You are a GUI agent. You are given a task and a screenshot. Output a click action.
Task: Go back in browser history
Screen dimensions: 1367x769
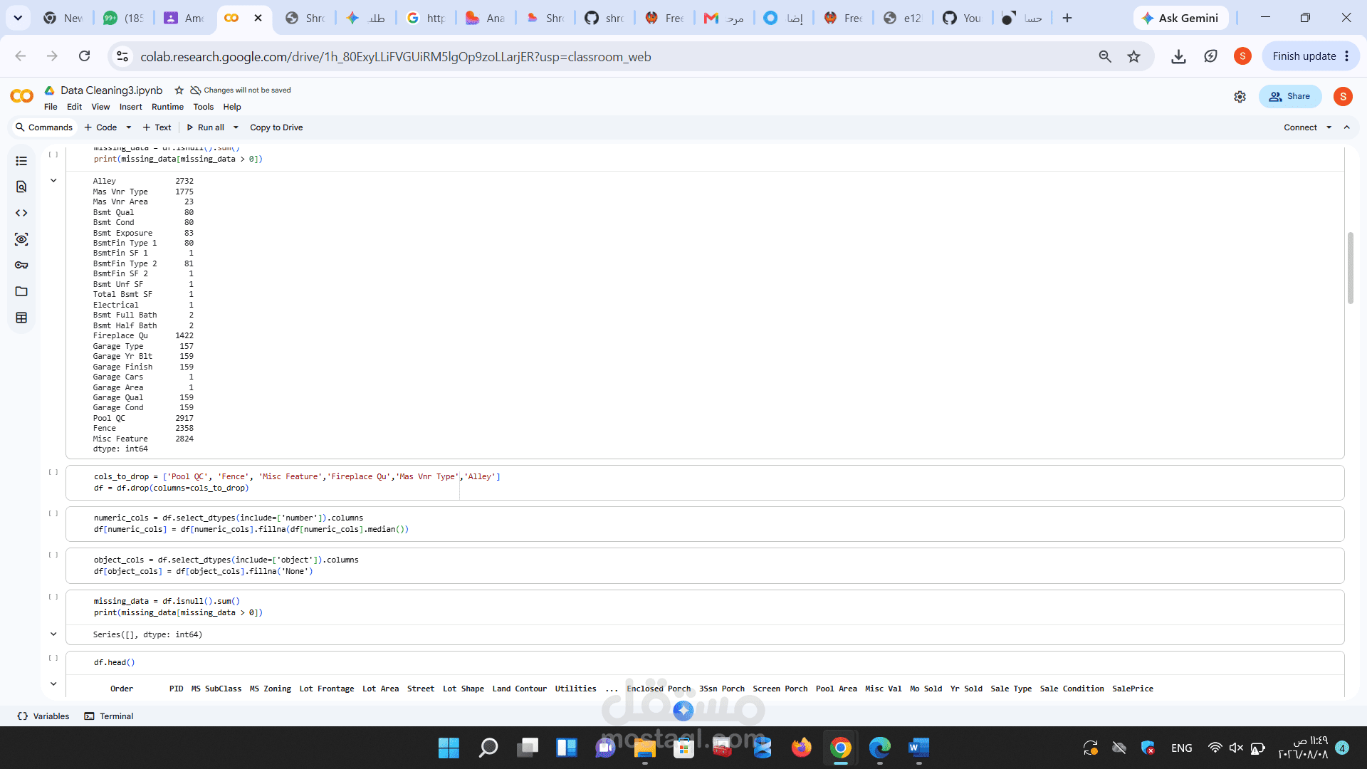click(x=21, y=56)
